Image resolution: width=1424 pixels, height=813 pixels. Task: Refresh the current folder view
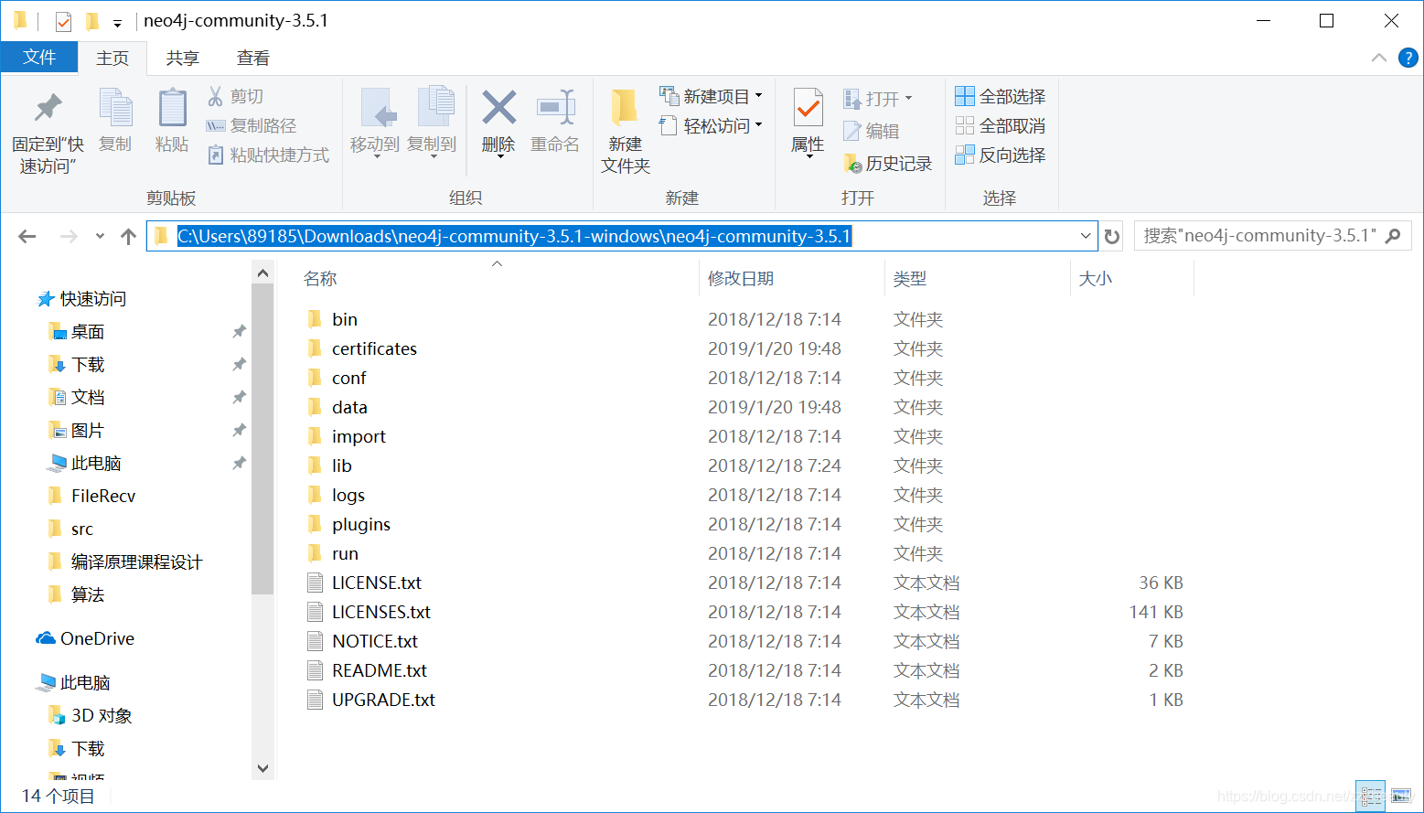1112,237
